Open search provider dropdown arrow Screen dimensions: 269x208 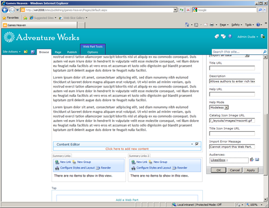pyautogui.click(x=265, y=10)
